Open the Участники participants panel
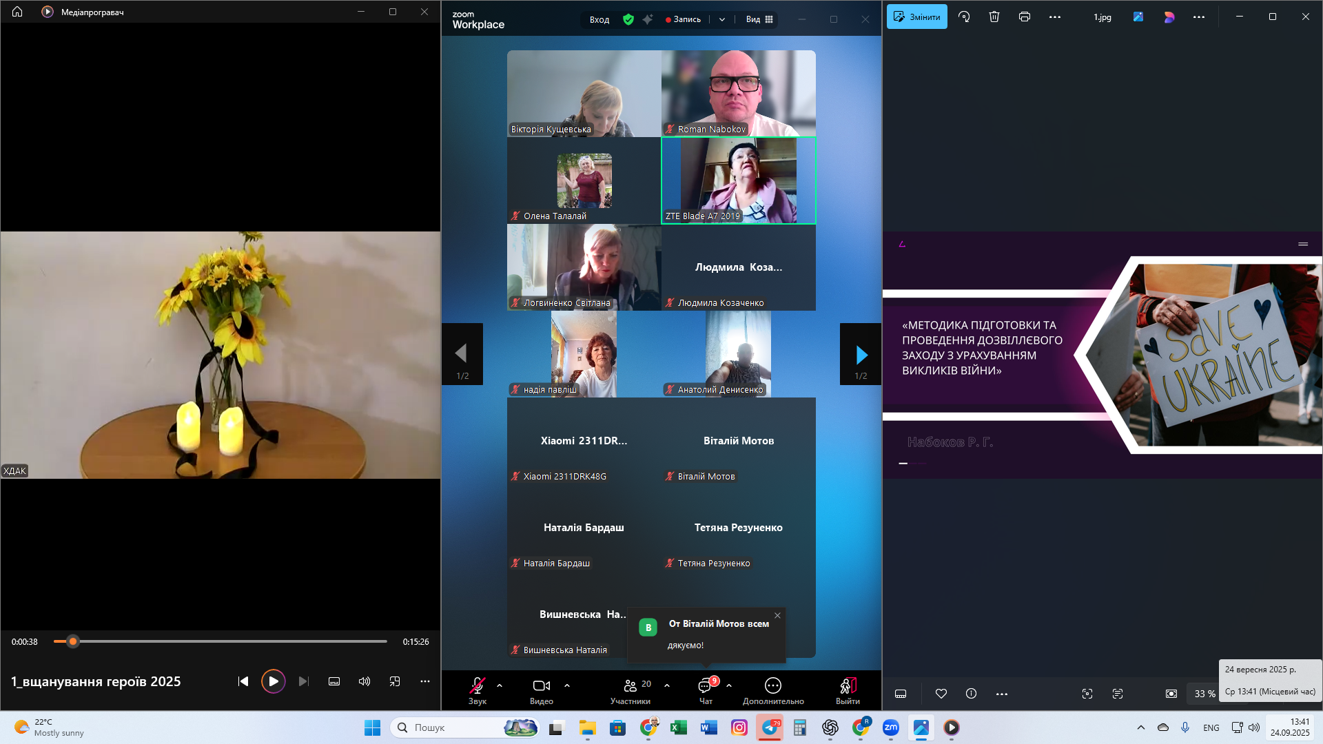 click(x=630, y=690)
